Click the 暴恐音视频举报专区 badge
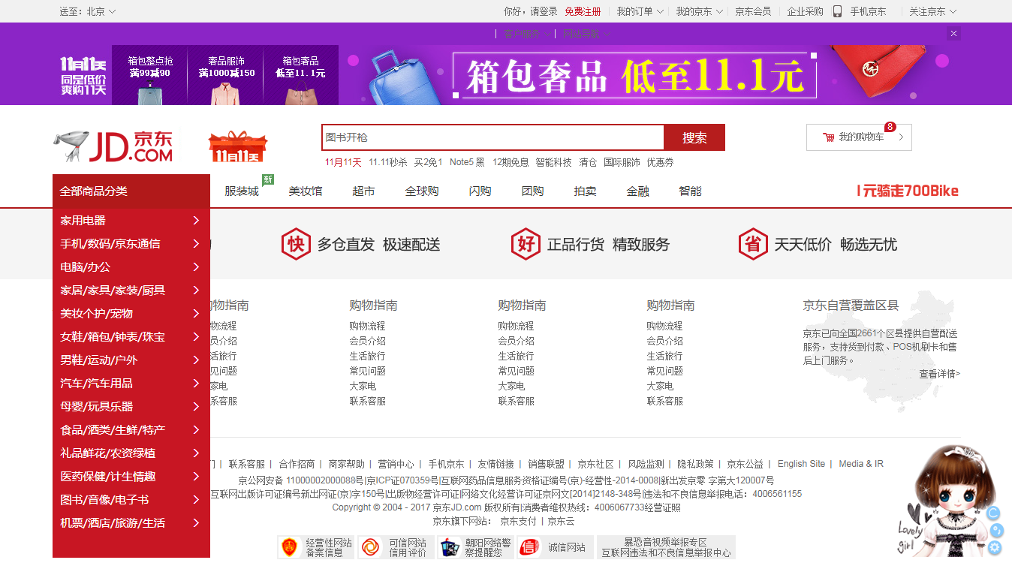The image size is (1012, 581). click(666, 547)
